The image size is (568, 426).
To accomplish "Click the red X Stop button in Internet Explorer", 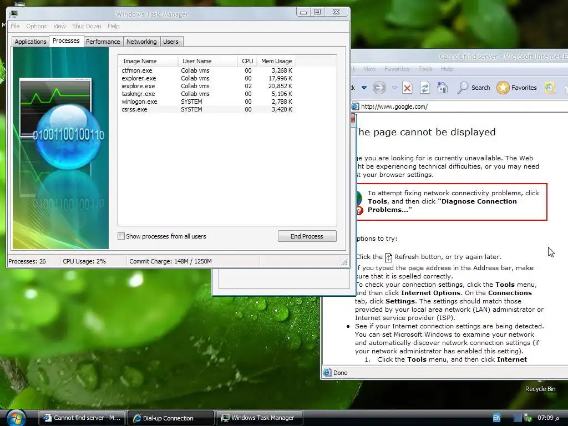I will click(x=407, y=88).
